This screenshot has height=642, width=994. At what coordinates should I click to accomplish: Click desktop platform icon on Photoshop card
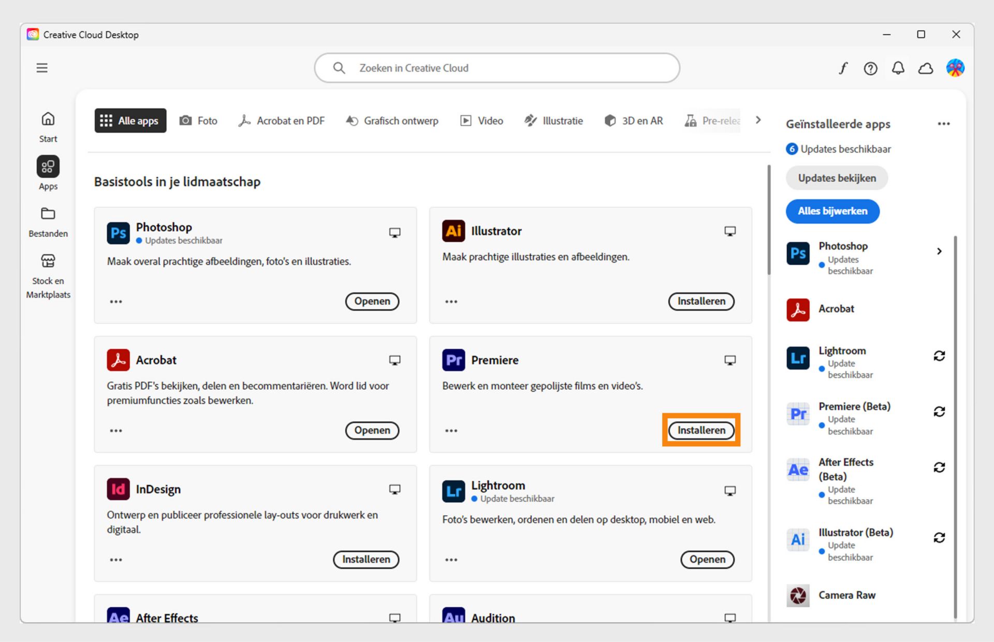394,232
